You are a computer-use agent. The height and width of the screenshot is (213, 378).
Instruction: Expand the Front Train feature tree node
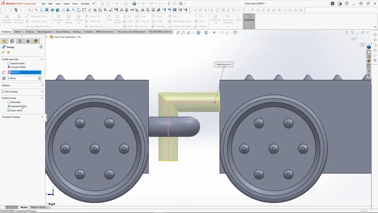(x=47, y=37)
